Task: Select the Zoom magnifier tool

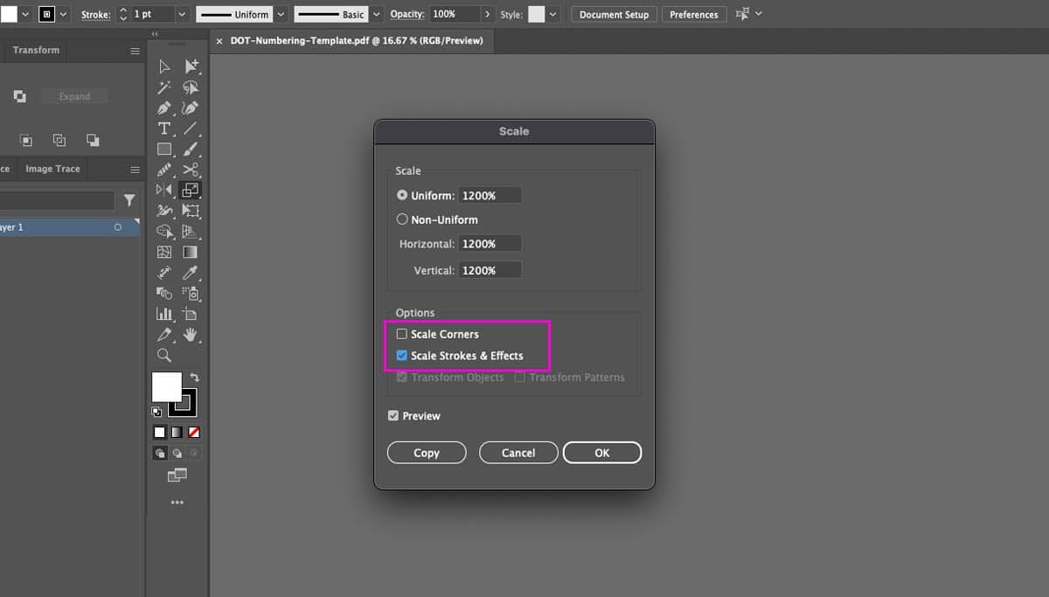Action: tap(164, 355)
